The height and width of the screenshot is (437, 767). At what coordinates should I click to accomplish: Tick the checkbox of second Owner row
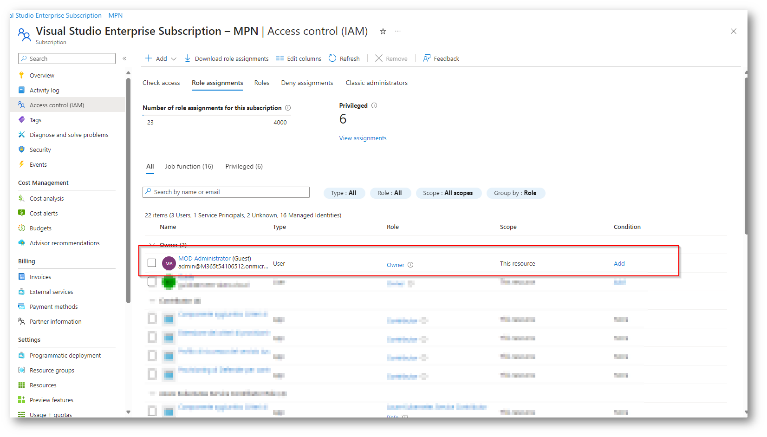click(152, 282)
